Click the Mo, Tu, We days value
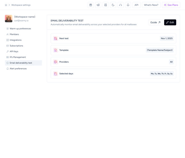The image size is (185, 158). point(162,74)
